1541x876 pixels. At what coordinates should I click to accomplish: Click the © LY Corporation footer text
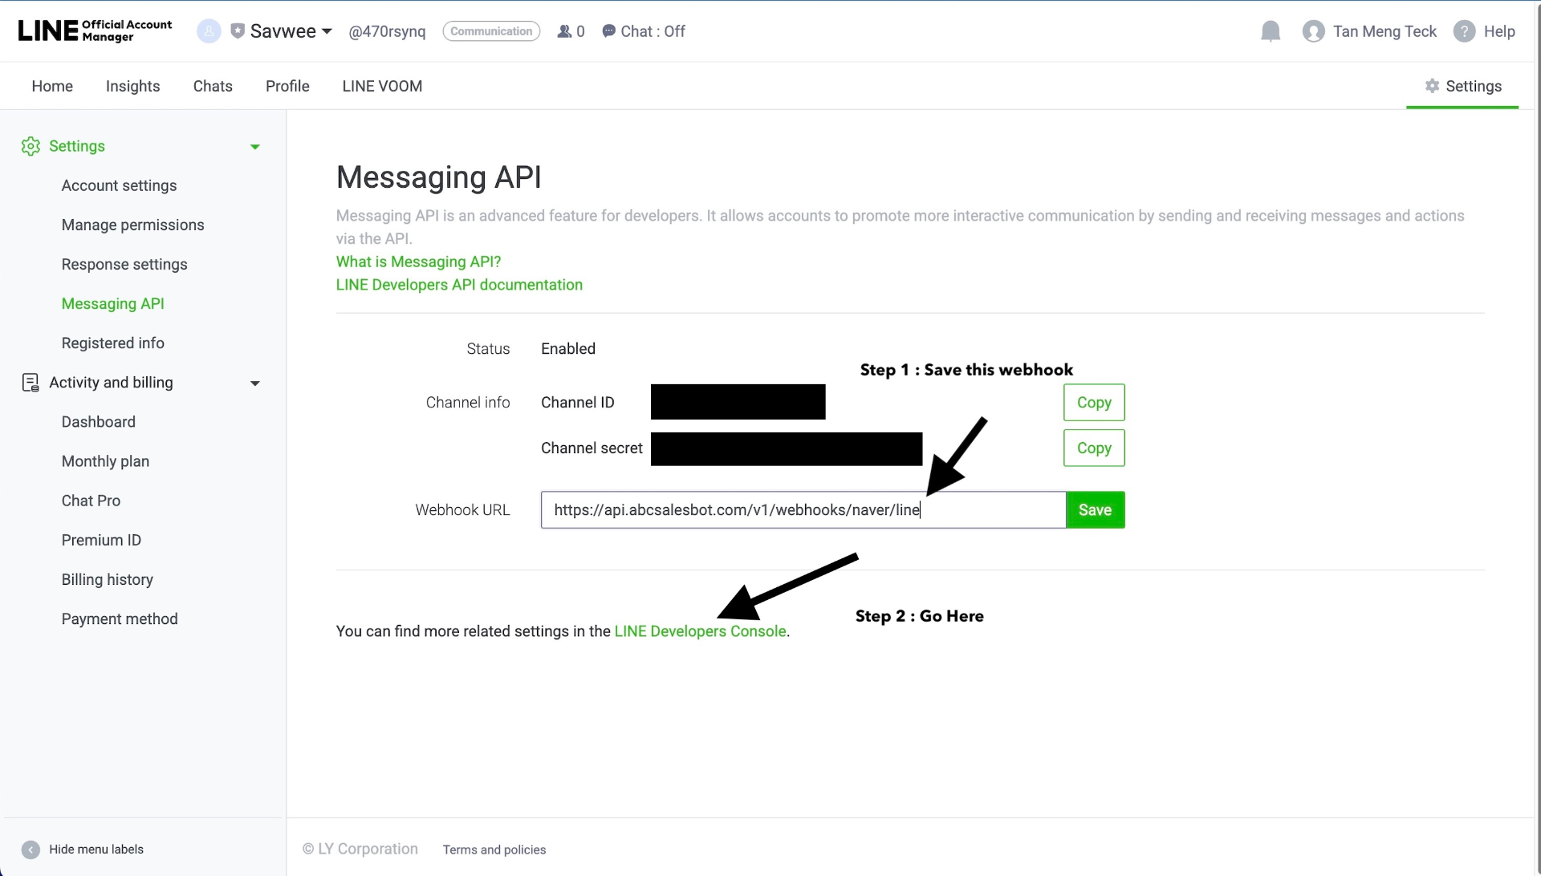click(360, 849)
